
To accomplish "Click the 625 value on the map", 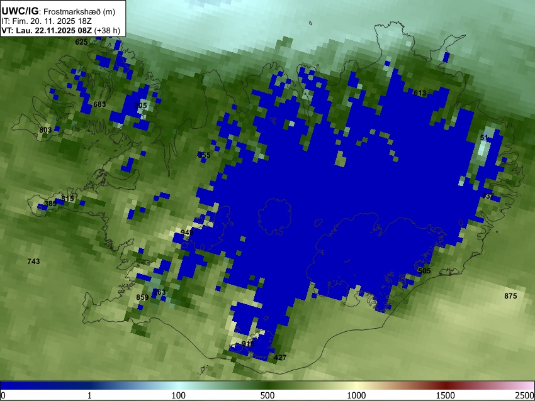I will [x=81, y=42].
